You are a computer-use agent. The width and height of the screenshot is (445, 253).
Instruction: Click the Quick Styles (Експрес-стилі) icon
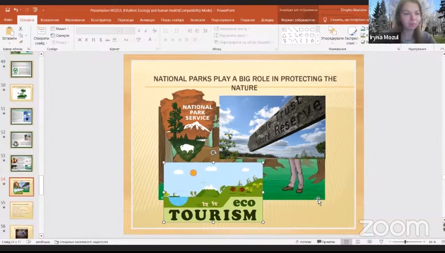pyautogui.click(x=352, y=31)
